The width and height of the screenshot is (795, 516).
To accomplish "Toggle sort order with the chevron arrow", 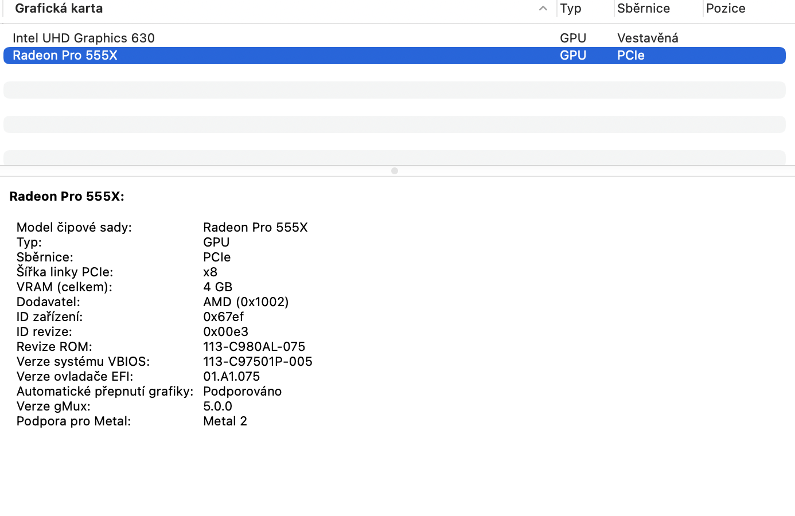I will point(543,9).
